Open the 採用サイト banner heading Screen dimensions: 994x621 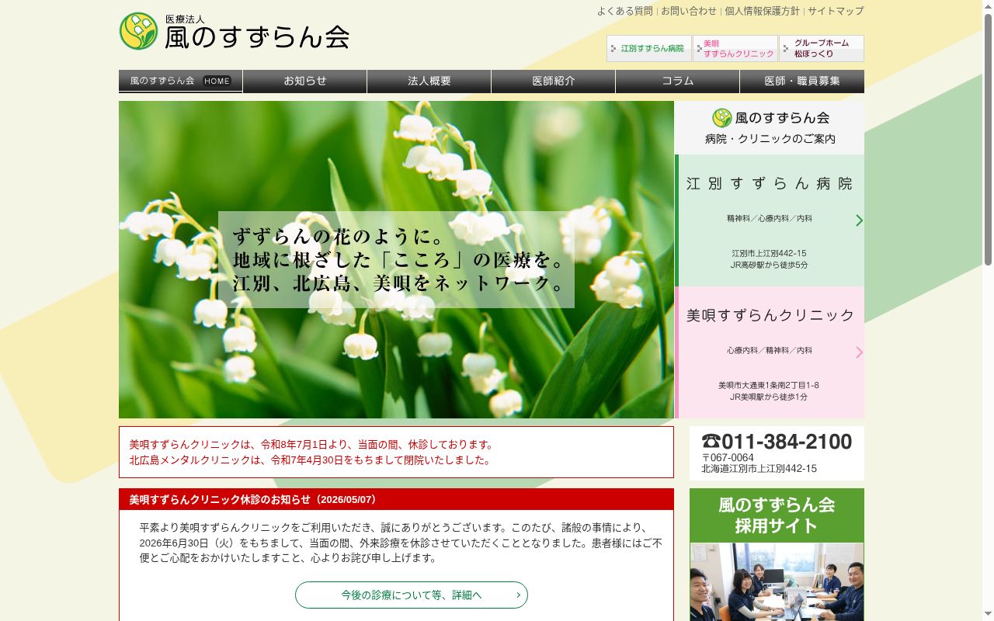(x=777, y=515)
